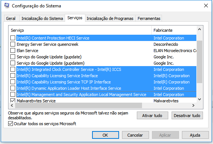Image resolution: width=213 pixels, height=144 pixels.
Task: Tick Intel Integrated Clock Controller Service checkbox
Action: pyautogui.click(x=13, y=69)
